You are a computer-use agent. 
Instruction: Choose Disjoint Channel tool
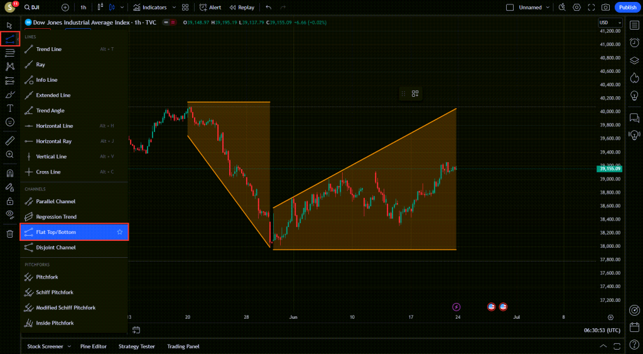[x=74, y=248]
